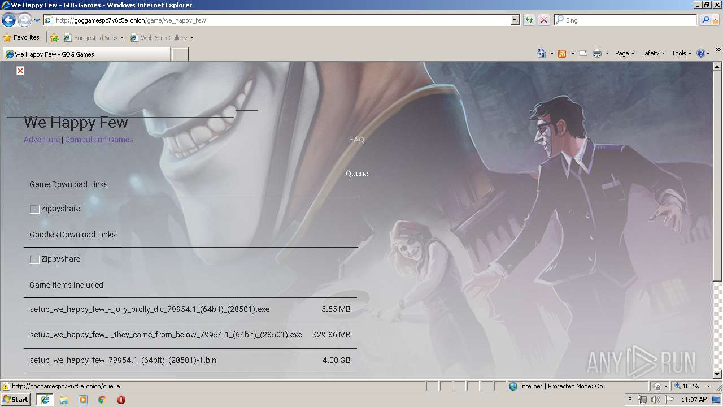This screenshot has width=723, height=407.
Task: Show more command bar items chevron
Action: tap(718, 50)
